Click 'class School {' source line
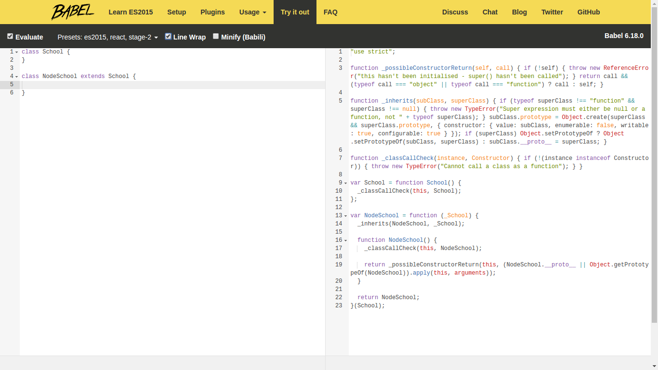 click(x=46, y=52)
